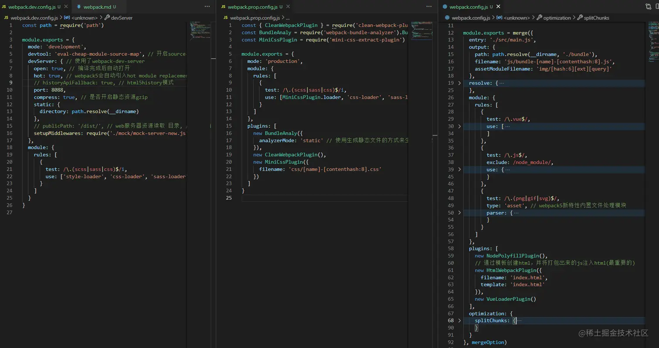Click the Open Changes compare icon
Viewport: 659px width, 348px height.
(648, 7)
